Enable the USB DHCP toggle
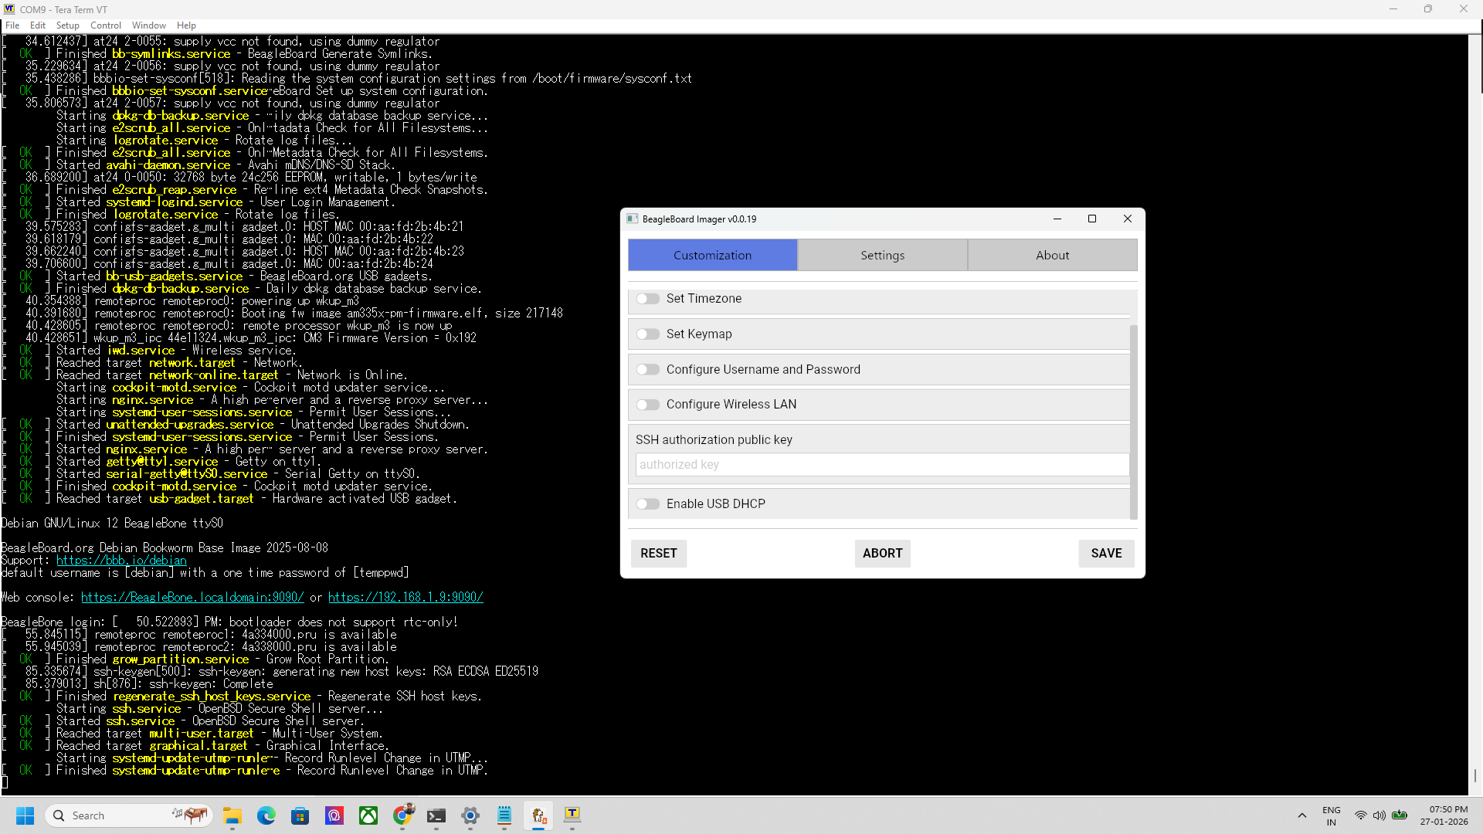 click(x=648, y=504)
